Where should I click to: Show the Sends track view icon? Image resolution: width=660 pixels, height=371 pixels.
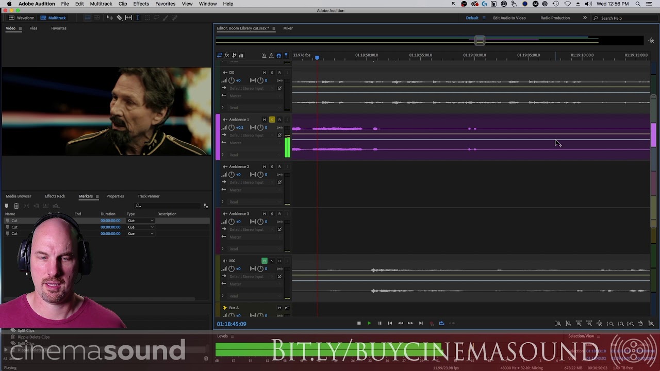click(234, 55)
